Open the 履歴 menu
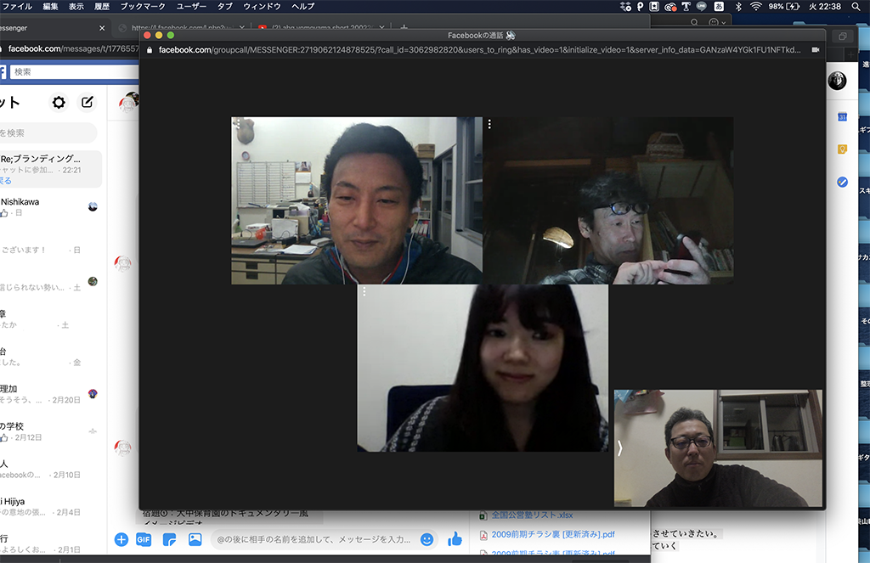 [102, 6]
